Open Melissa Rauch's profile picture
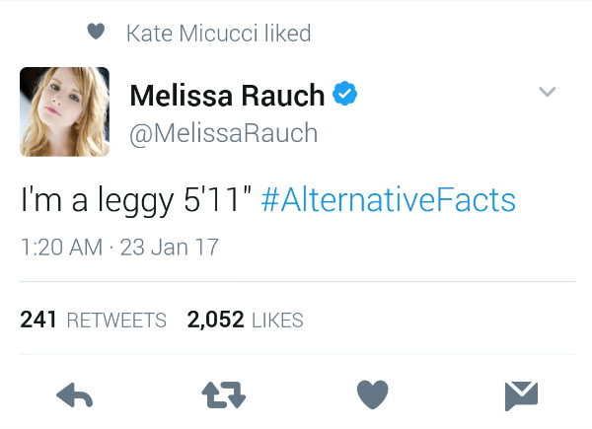Viewport: 592px width, 429px height. pos(65,111)
